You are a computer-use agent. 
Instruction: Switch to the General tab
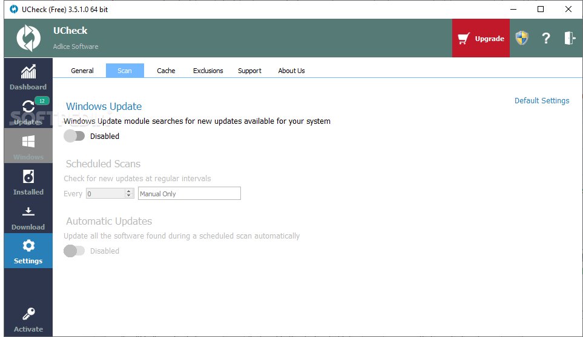[82, 71]
